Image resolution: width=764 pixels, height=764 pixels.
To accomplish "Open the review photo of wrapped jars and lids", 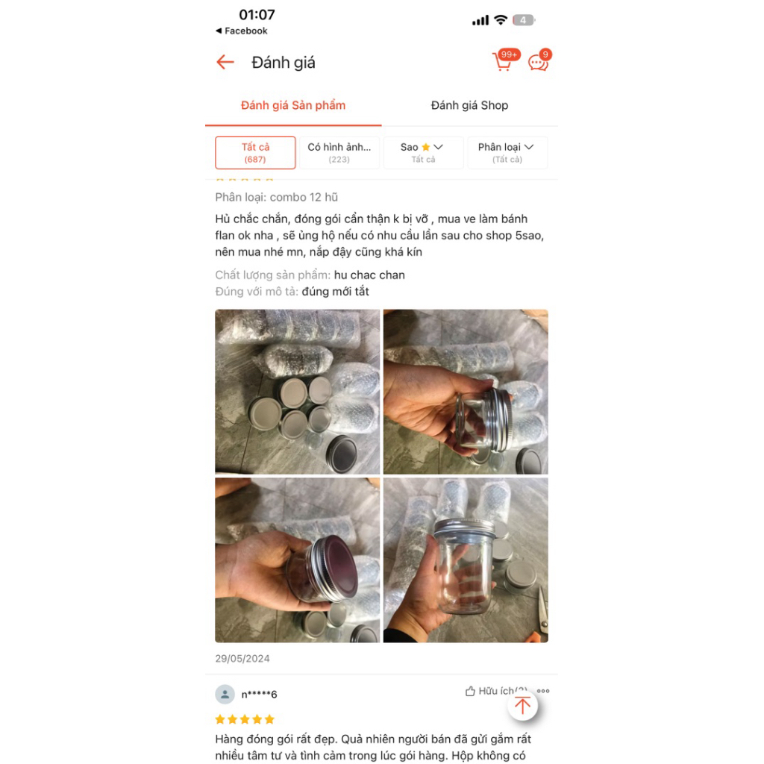I will pos(297,392).
